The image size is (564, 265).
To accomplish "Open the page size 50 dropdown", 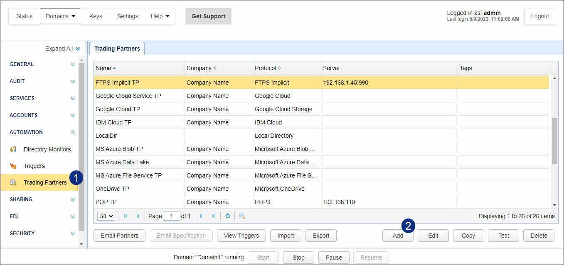I will [x=106, y=216].
